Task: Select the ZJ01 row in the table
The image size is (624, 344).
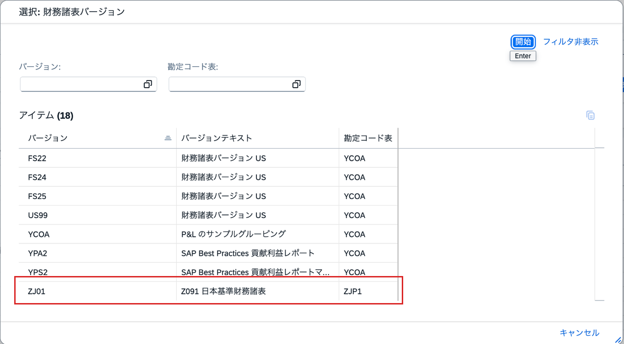Action: point(208,291)
